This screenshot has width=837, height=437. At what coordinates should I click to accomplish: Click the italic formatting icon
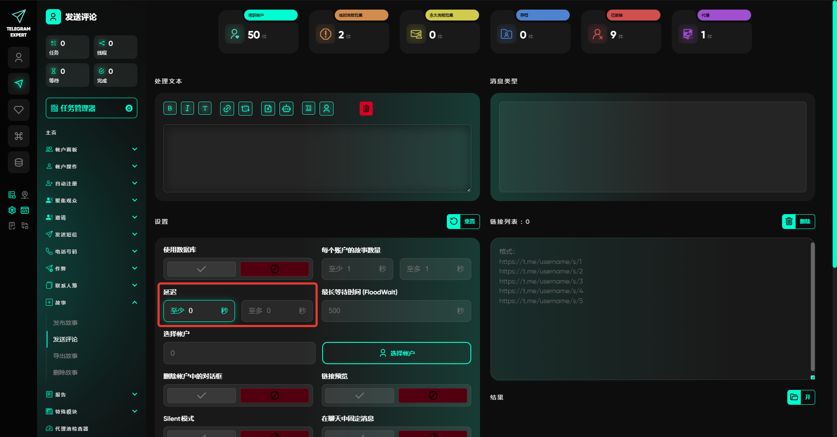coord(187,109)
